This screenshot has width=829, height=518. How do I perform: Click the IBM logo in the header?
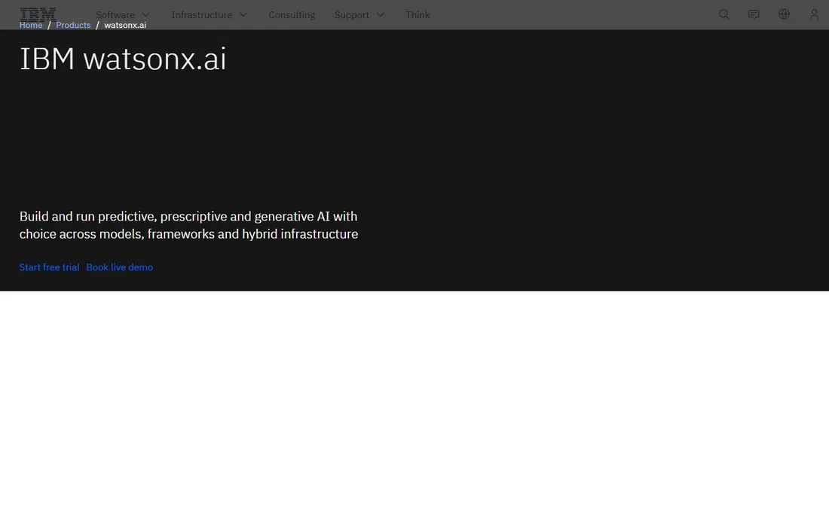pyautogui.click(x=38, y=14)
